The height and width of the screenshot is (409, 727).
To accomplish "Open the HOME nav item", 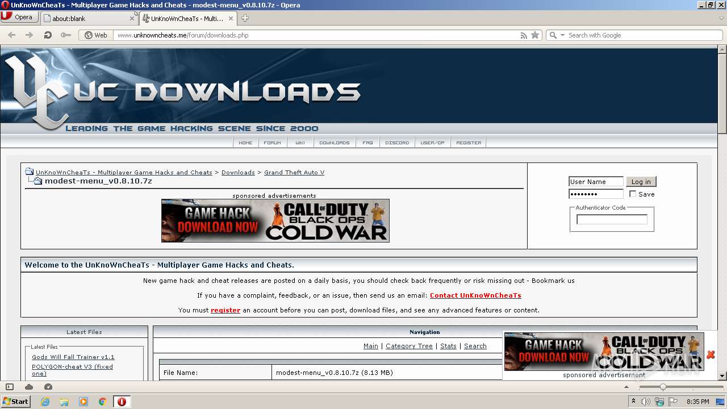I will pyautogui.click(x=245, y=143).
